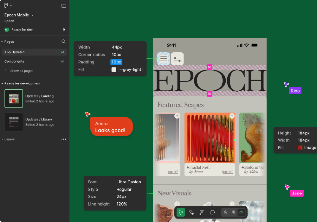Click Show all pages
Viewport: 317px width, 222px height.
coord(22,71)
